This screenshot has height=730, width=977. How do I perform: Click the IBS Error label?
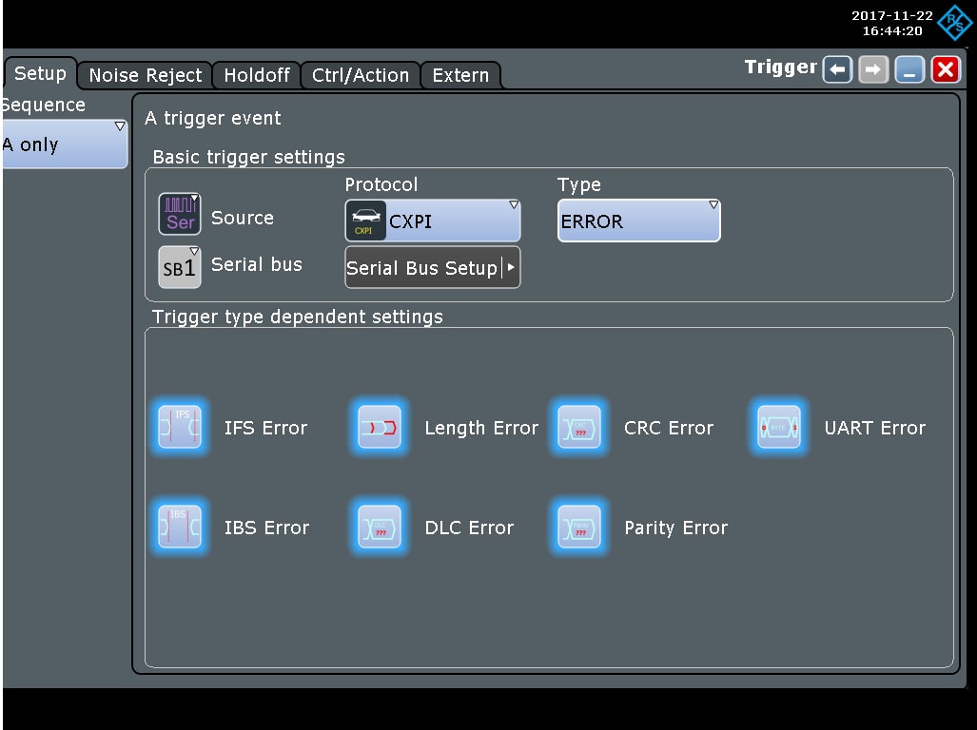(x=266, y=528)
